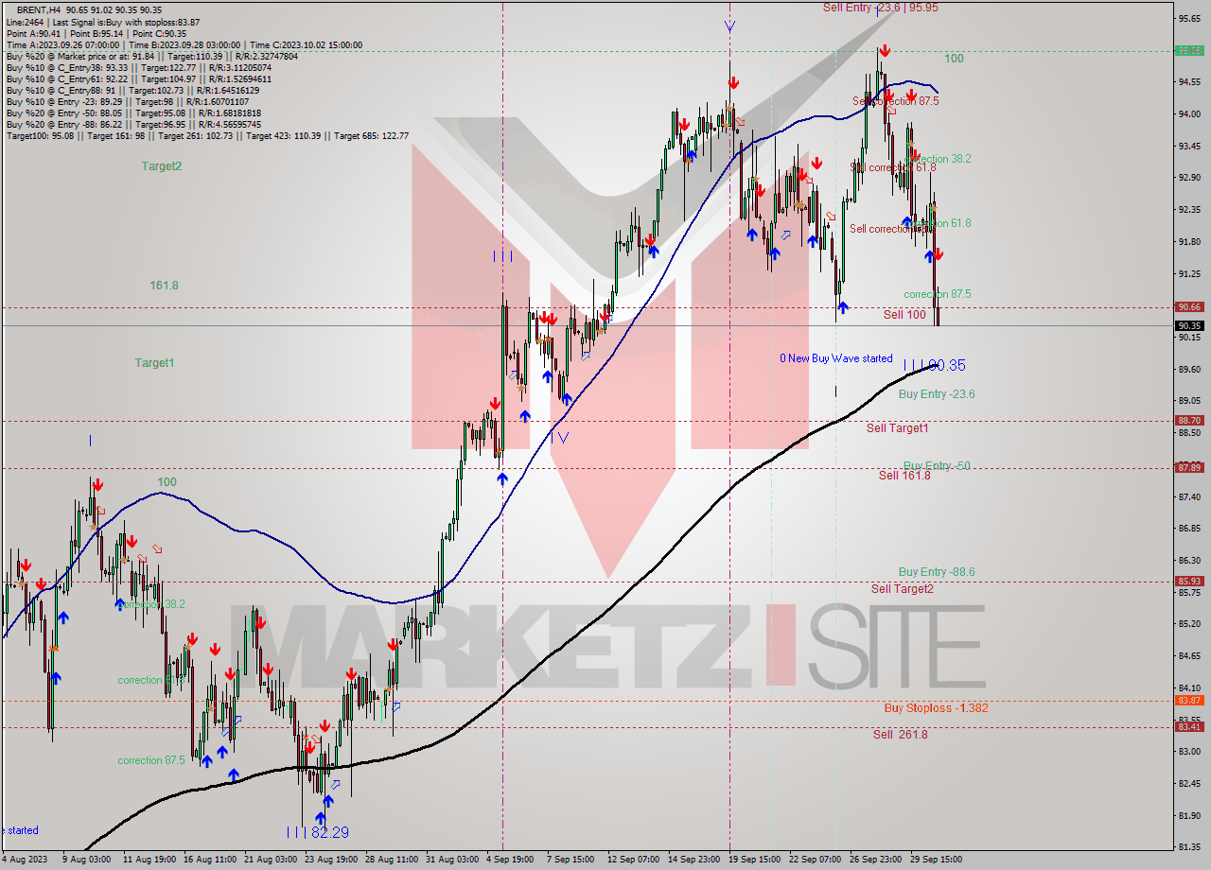Select the red 83.41 price tag

(x=1189, y=727)
